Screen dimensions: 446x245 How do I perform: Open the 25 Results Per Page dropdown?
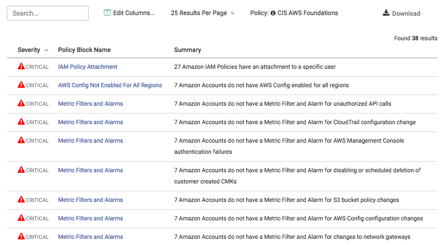(203, 13)
